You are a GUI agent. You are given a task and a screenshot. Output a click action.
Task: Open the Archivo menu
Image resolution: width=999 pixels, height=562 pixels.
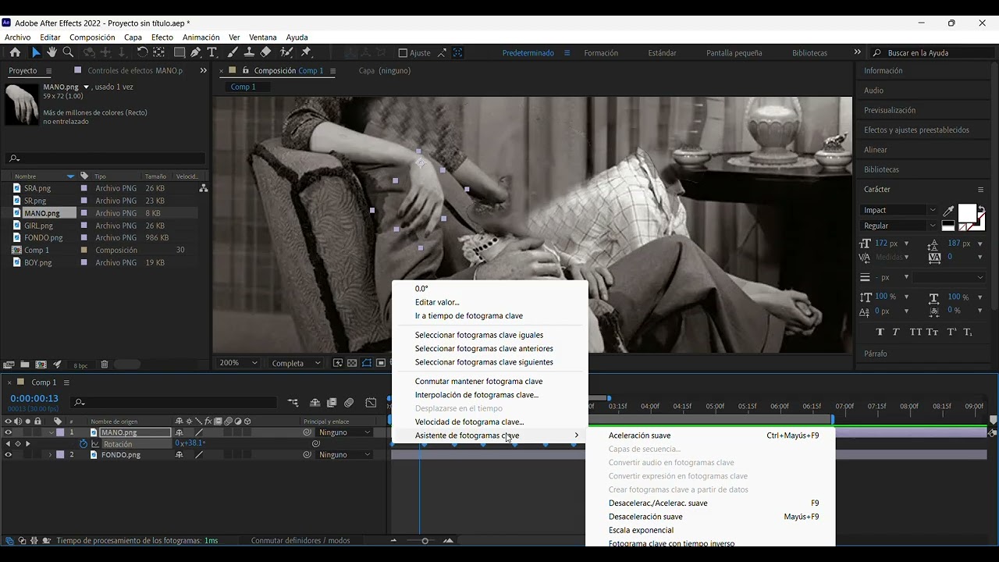18,37
